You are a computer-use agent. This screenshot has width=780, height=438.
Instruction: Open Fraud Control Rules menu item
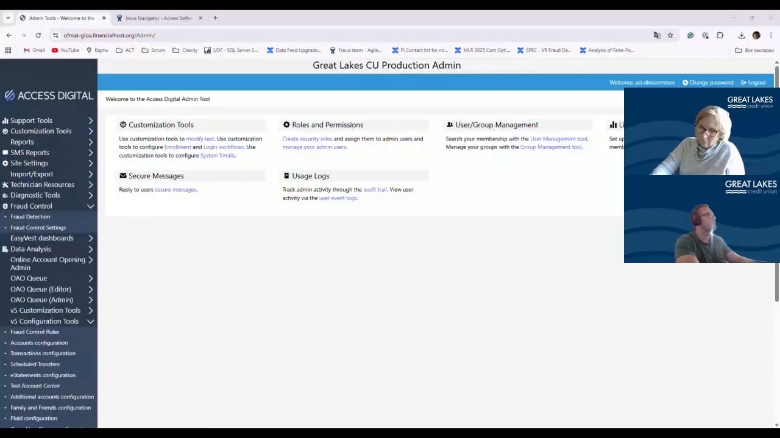pos(35,332)
